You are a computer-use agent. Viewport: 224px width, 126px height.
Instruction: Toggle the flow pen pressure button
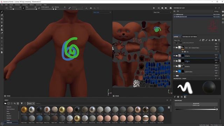(x=39, y=8)
